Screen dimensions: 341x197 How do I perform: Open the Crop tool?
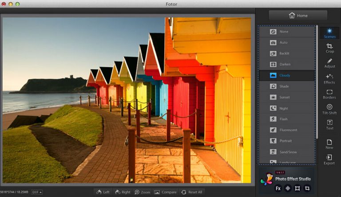[329, 48]
